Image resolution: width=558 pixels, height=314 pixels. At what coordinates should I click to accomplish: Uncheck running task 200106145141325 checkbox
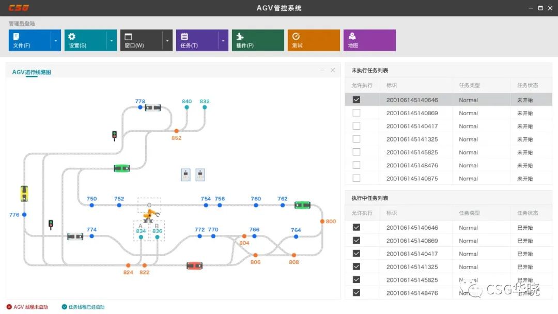click(356, 266)
